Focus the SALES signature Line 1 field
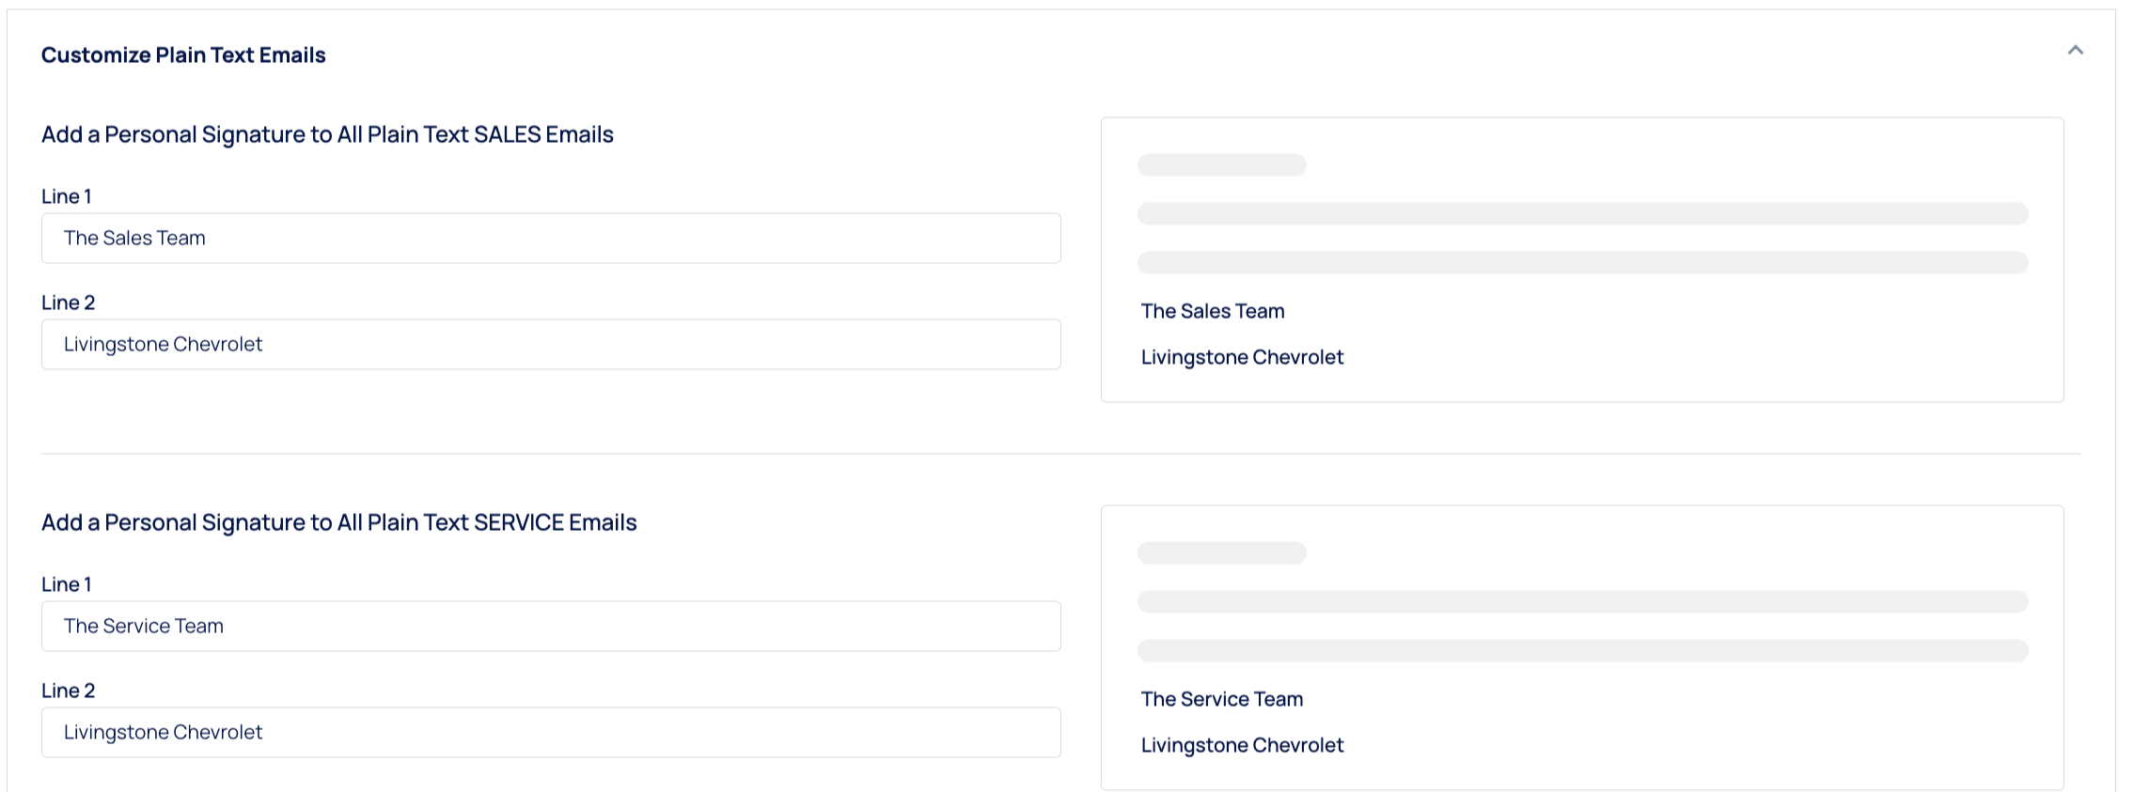2134x792 pixels. point(551,239)
